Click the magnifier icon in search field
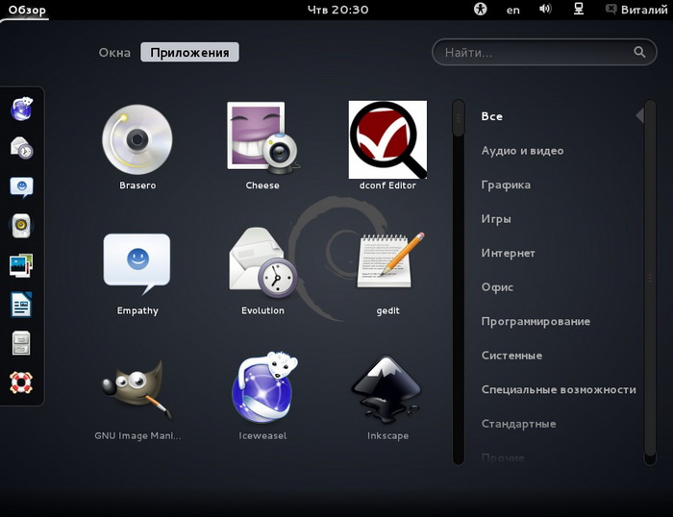 tap(639, 52)
